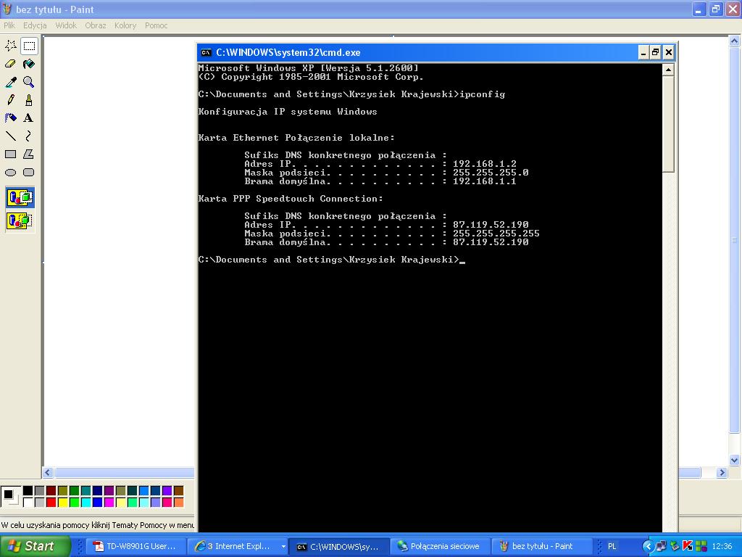742x557 pixels.
Task: Click Paint horizontal scrollbar left arrow
Action: [48, 472]
